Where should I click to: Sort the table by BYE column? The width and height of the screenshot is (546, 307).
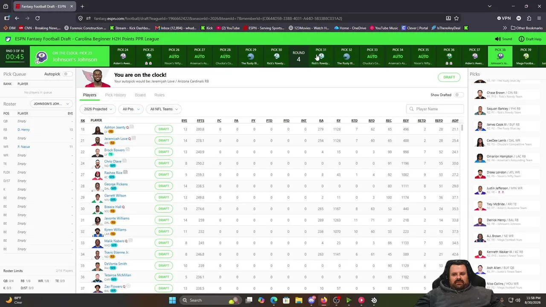pyautogui.click(x=184, y=121)
